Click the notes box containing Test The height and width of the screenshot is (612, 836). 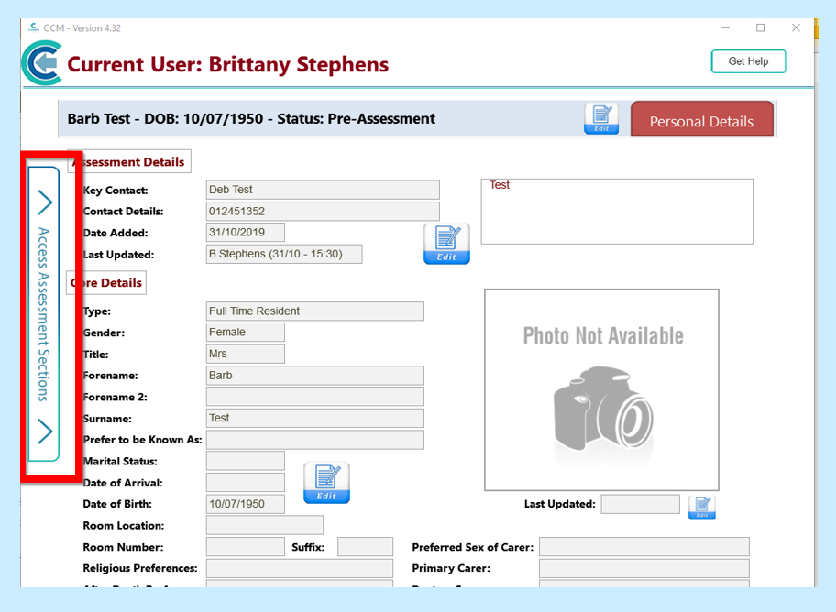click(617, 212)
